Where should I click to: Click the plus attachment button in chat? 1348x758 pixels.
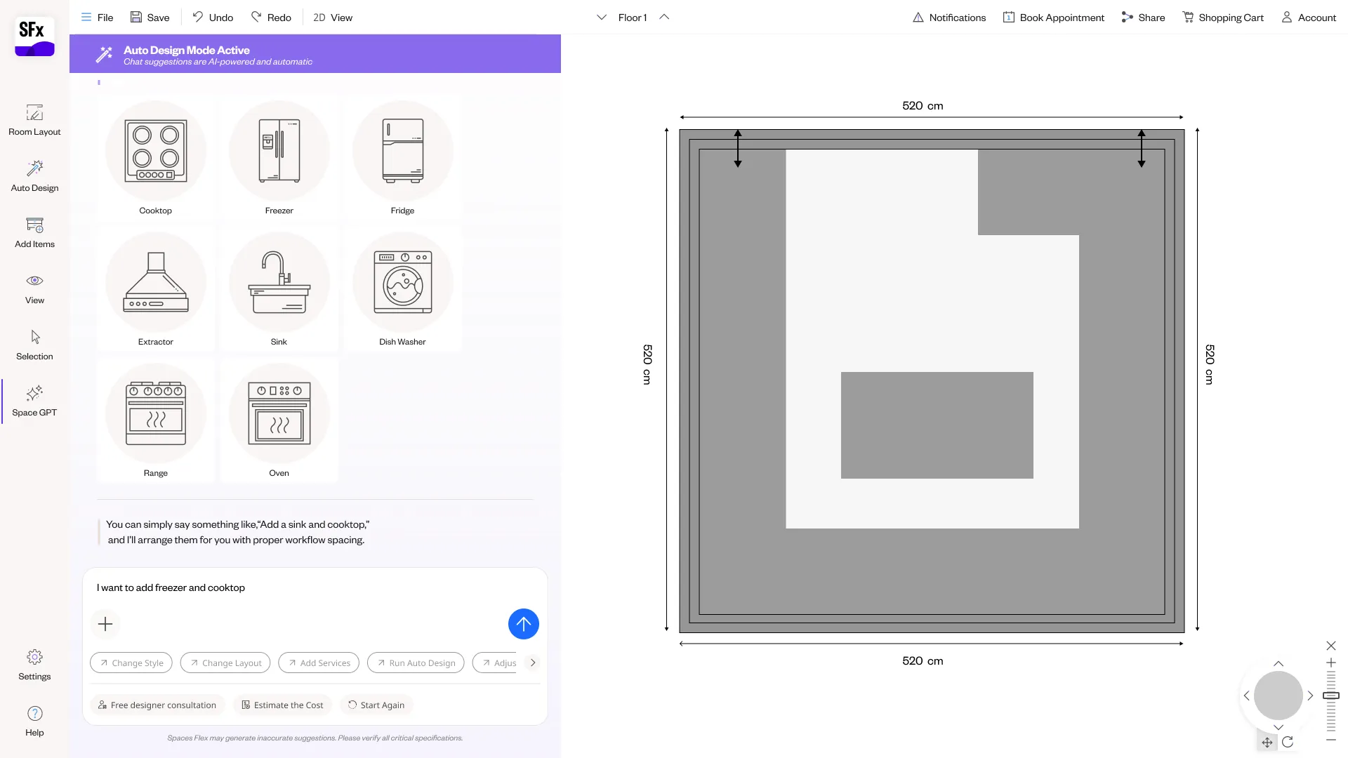click(105, 624)
